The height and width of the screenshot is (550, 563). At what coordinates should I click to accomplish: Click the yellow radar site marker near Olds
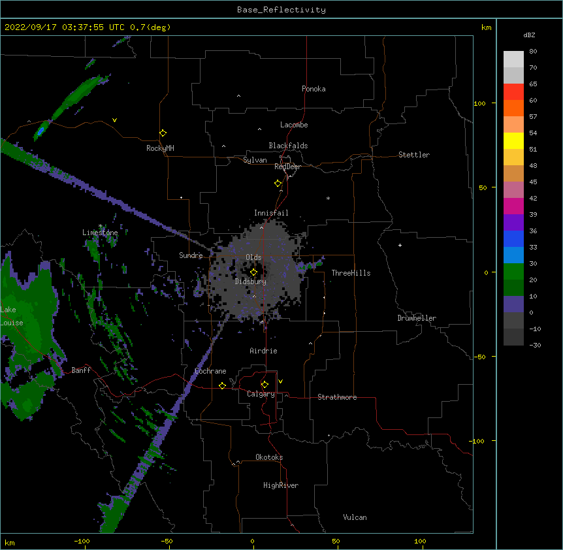pyautogui.click(x=253, y=272)
